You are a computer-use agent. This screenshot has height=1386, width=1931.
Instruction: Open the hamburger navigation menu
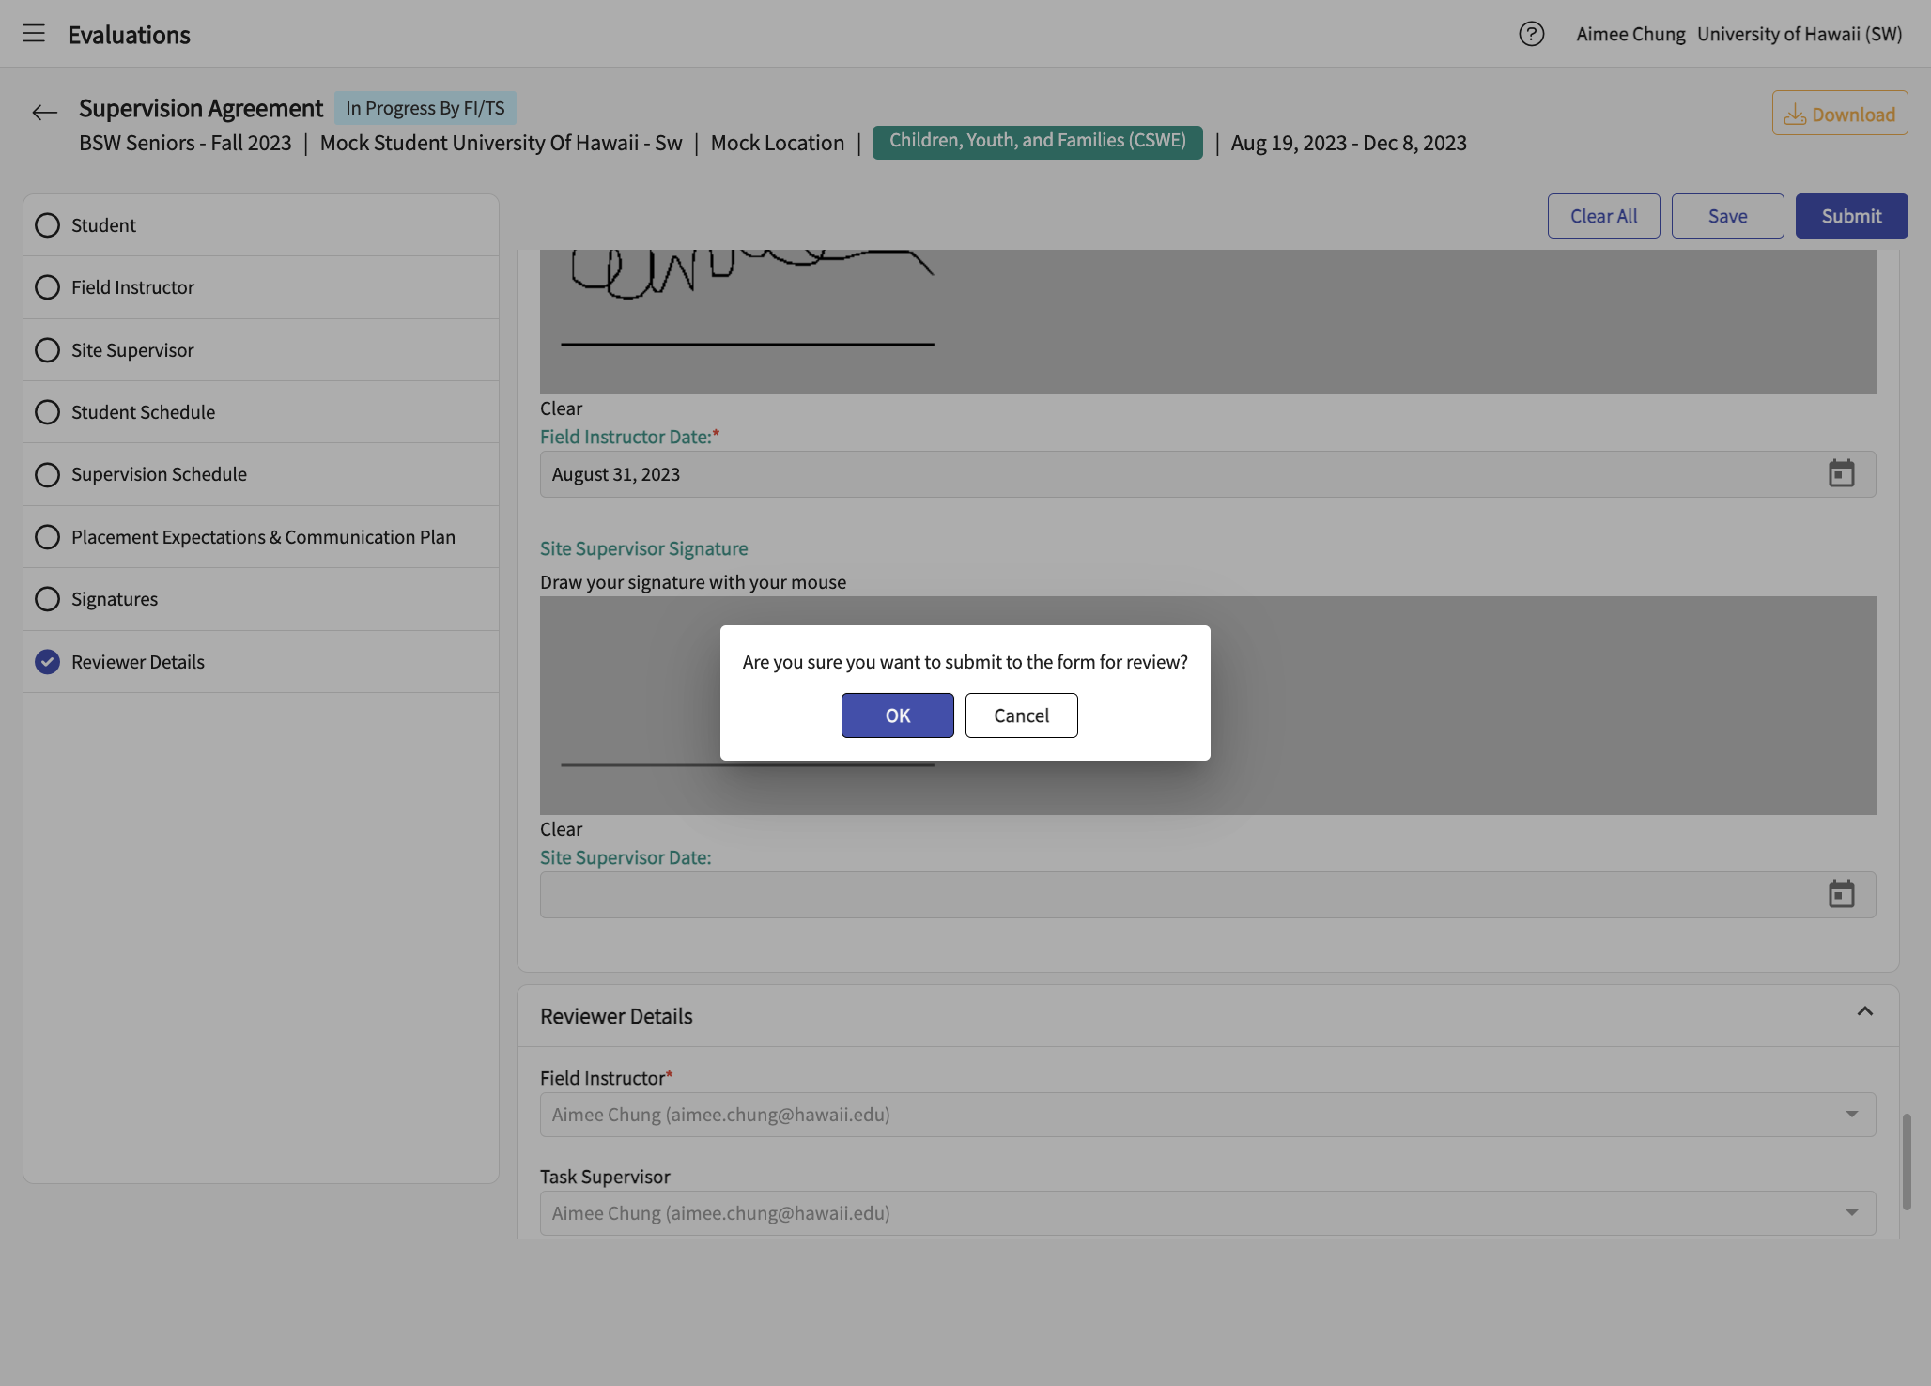pyautogui.click(x=34, y=34)
